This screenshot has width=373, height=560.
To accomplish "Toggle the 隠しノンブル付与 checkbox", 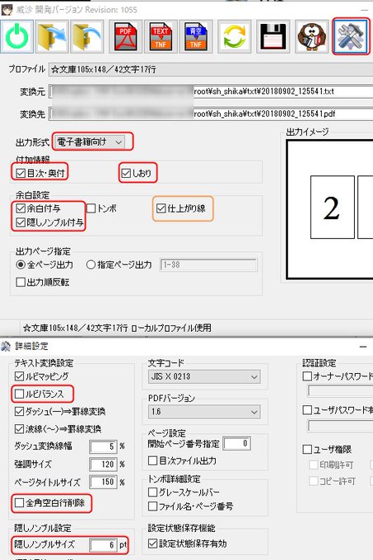I will pos(21,222).
